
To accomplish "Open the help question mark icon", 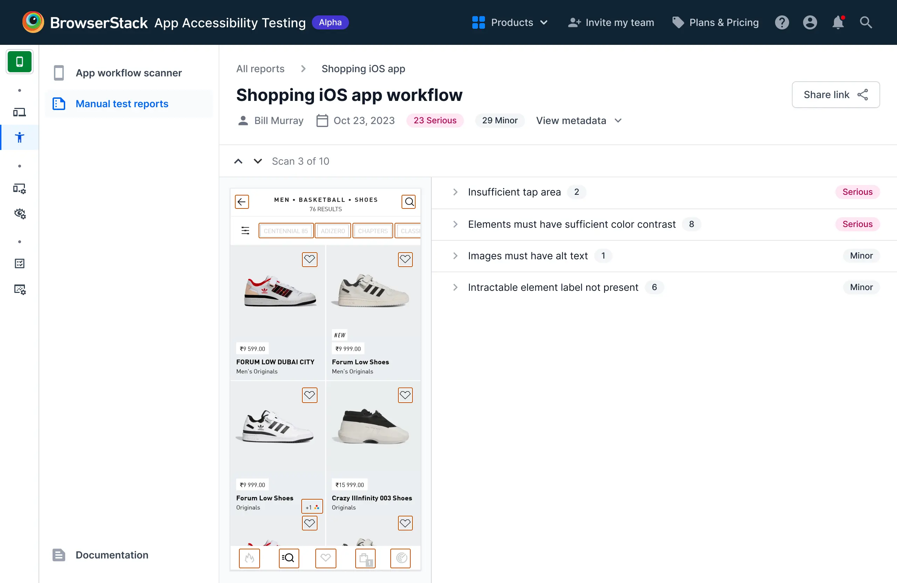I will click(782, 23).
